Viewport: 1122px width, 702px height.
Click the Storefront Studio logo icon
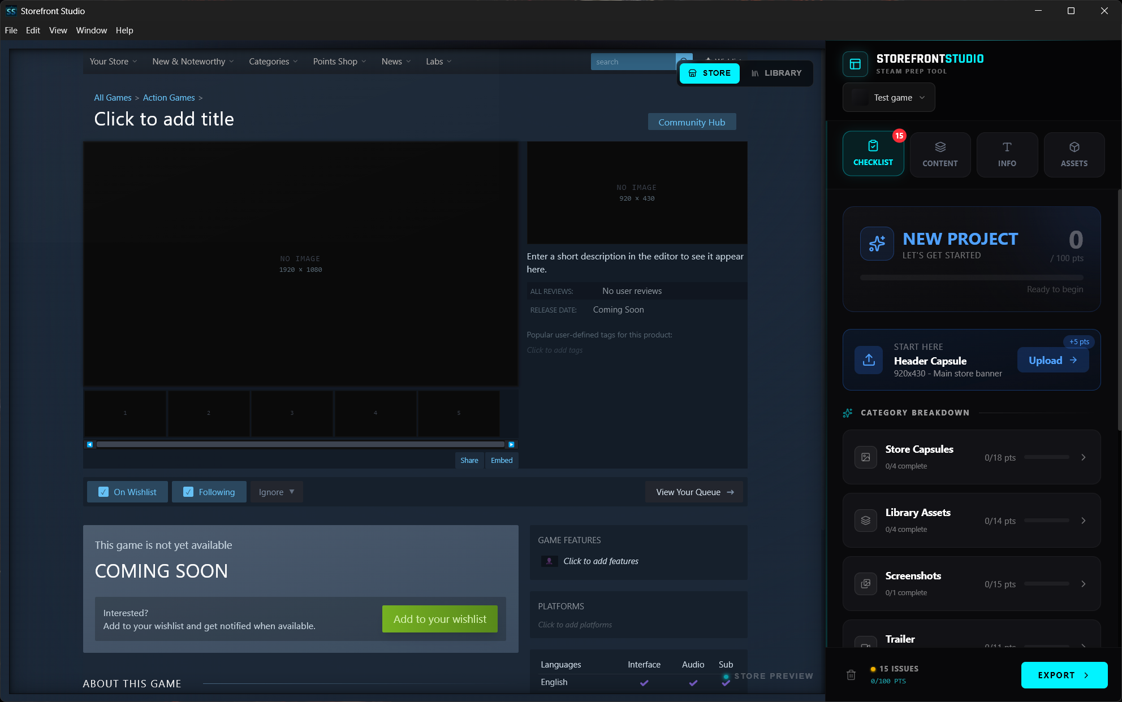click(x=855, y=64)
